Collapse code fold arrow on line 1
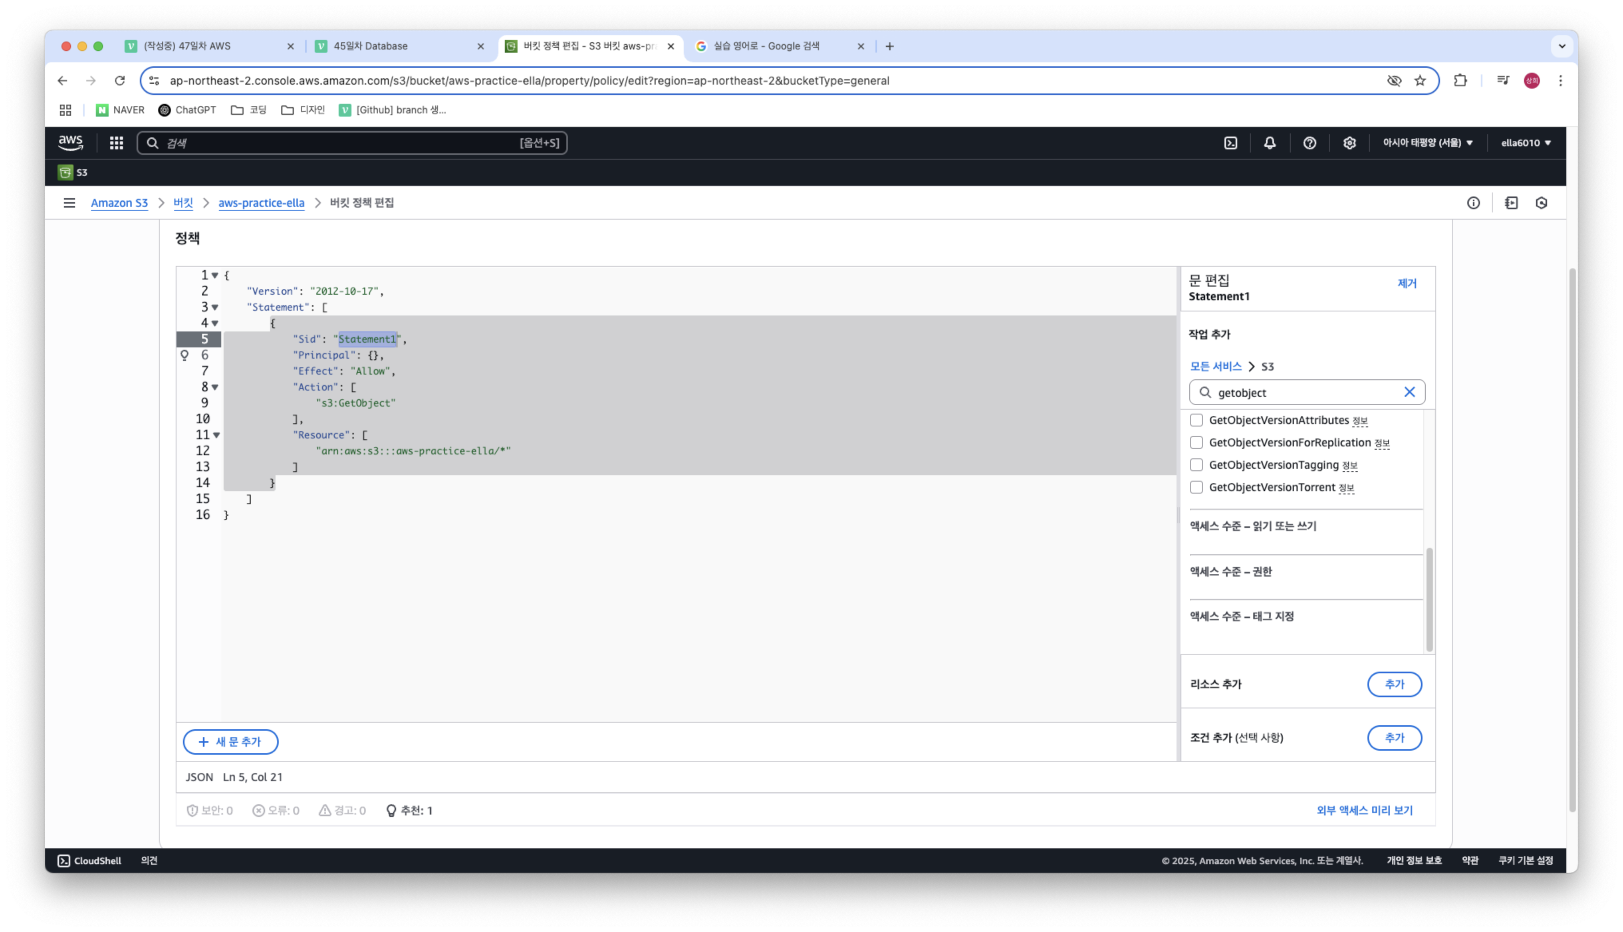 [x=215, y=275]
